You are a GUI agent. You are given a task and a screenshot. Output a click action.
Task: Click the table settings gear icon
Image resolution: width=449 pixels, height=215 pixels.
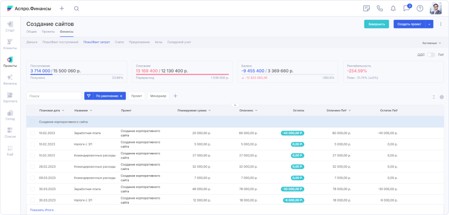click(x=442, y=96)
